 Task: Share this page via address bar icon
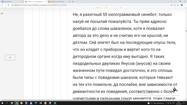(x=175, y=5)
